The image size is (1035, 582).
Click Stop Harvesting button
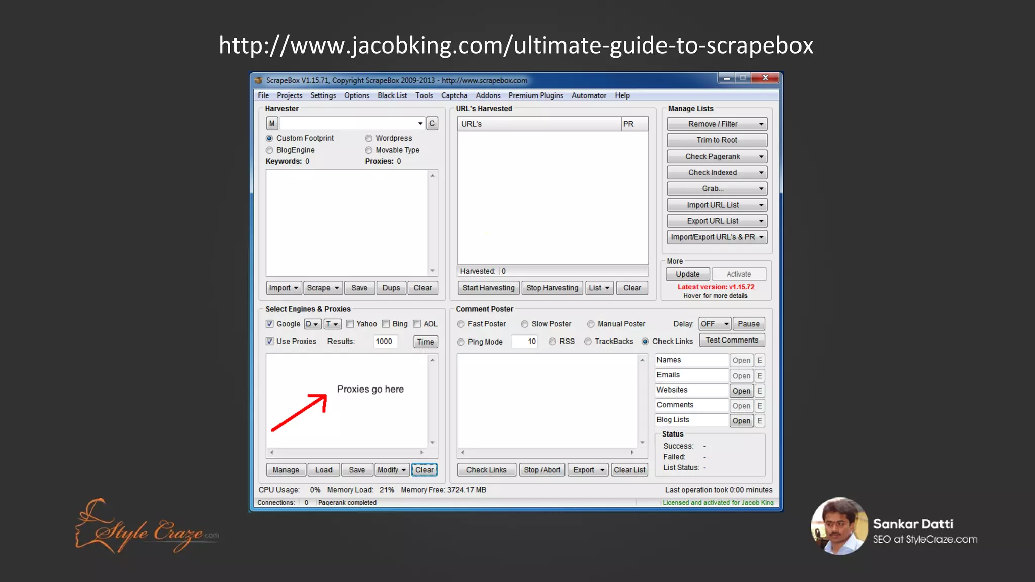click(552, 288)
